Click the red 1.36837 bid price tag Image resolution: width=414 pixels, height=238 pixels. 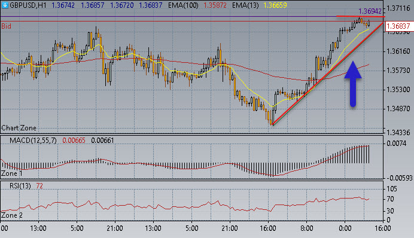coord(398,26)
